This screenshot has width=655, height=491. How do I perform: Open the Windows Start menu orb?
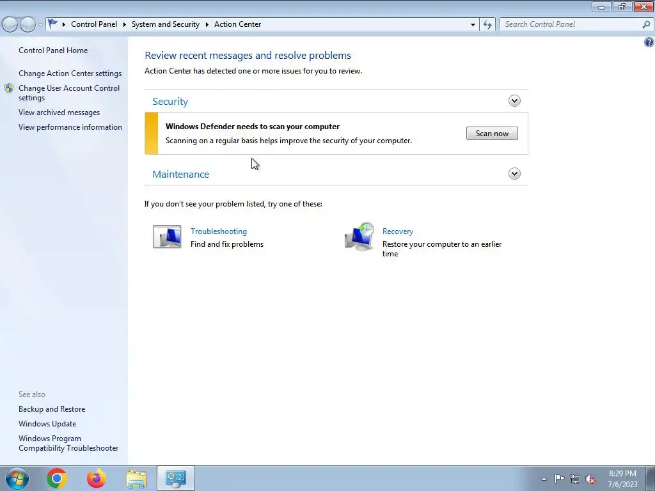[17, 478]
